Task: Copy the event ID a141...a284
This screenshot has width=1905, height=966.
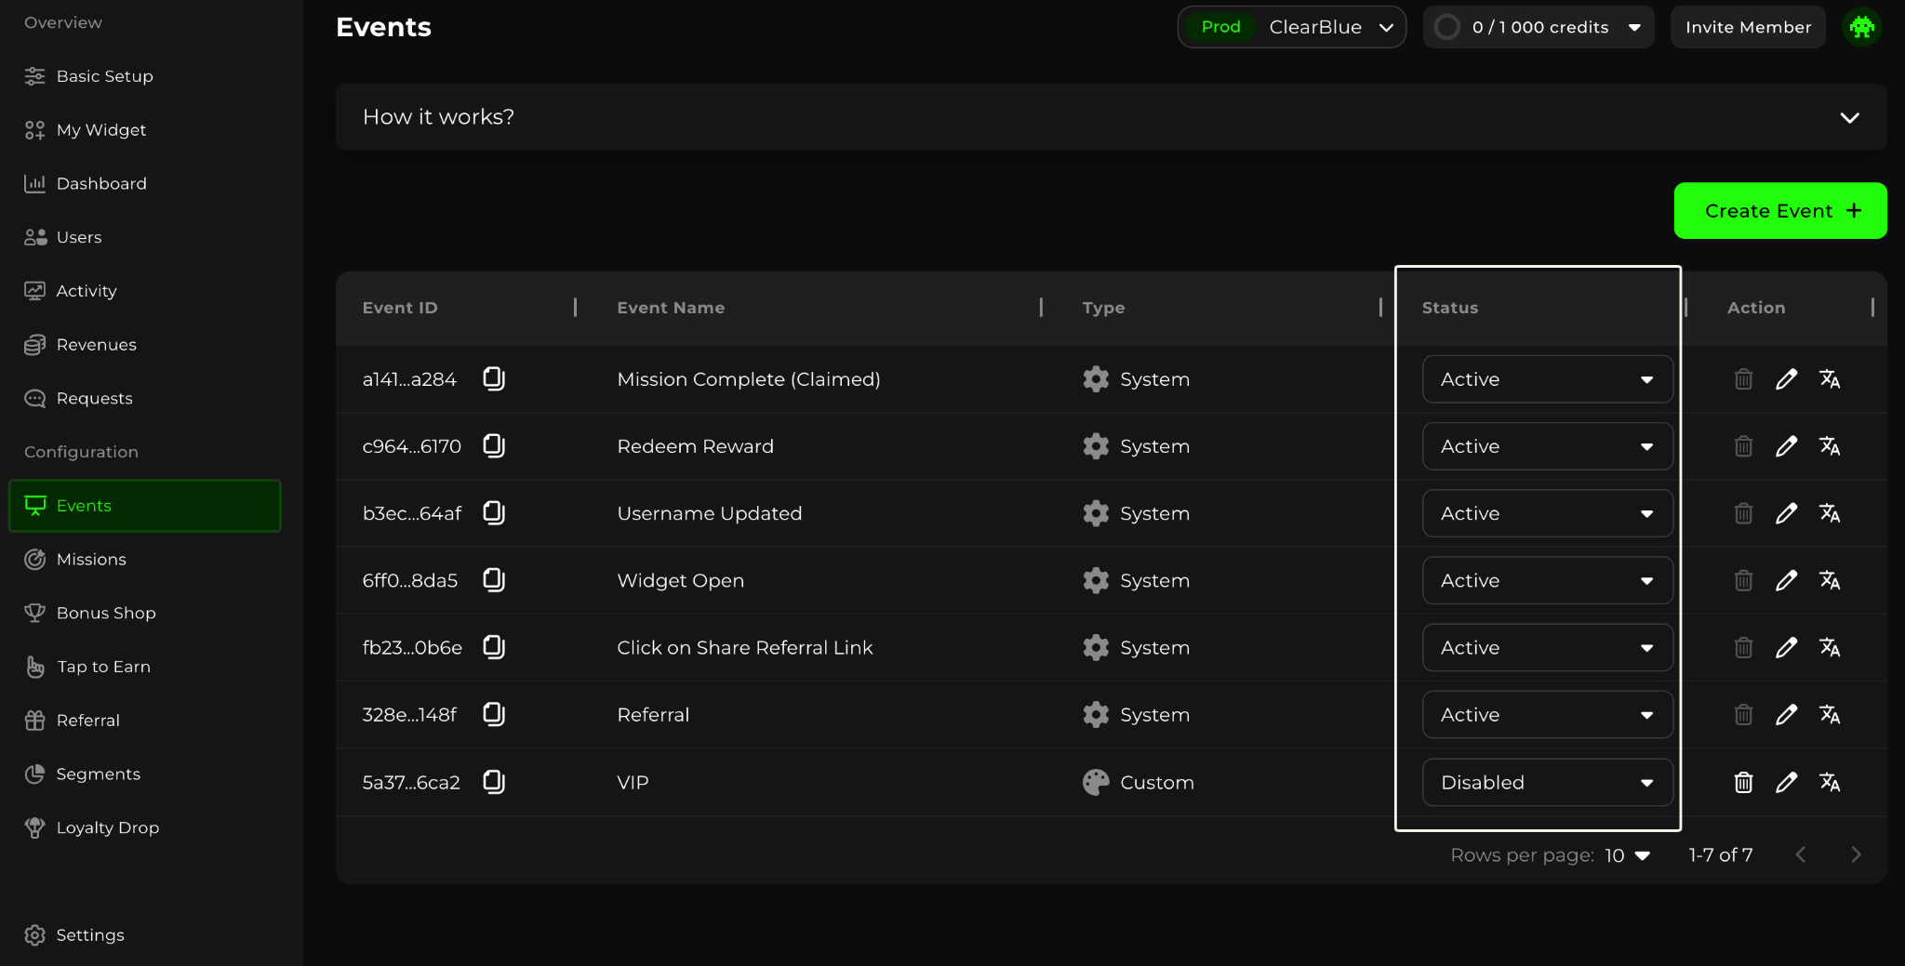Action: point(494,378)
